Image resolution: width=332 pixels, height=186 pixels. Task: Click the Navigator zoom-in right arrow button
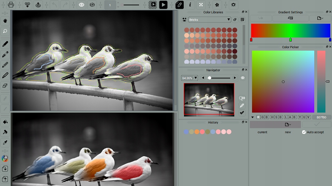235,78
